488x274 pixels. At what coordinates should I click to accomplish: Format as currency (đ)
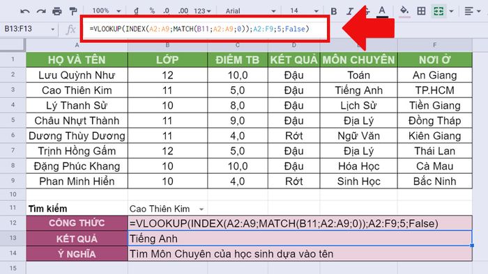click(x=136, y=11)
